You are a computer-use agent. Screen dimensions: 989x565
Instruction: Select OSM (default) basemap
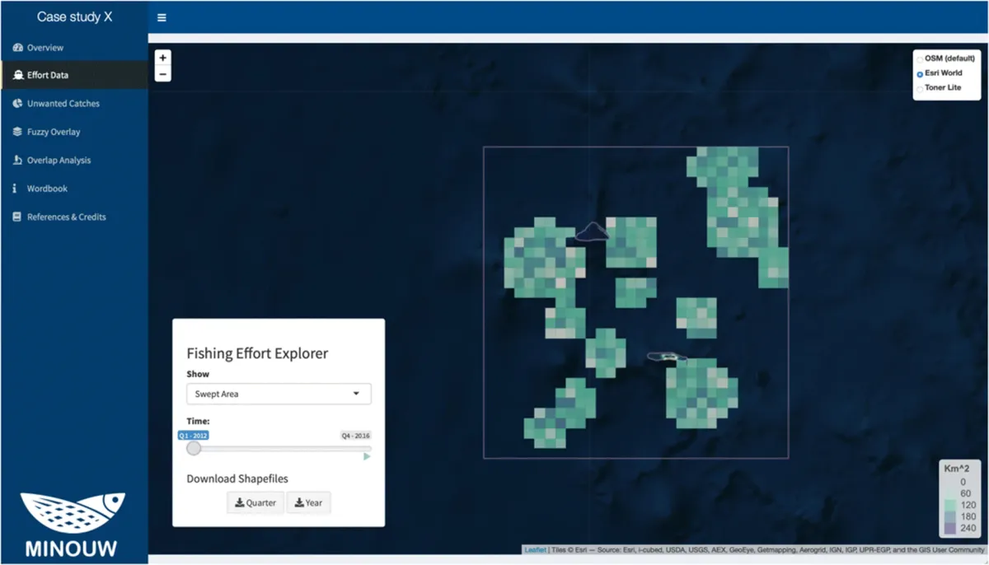pyautogui.click(x=921, y=58)
